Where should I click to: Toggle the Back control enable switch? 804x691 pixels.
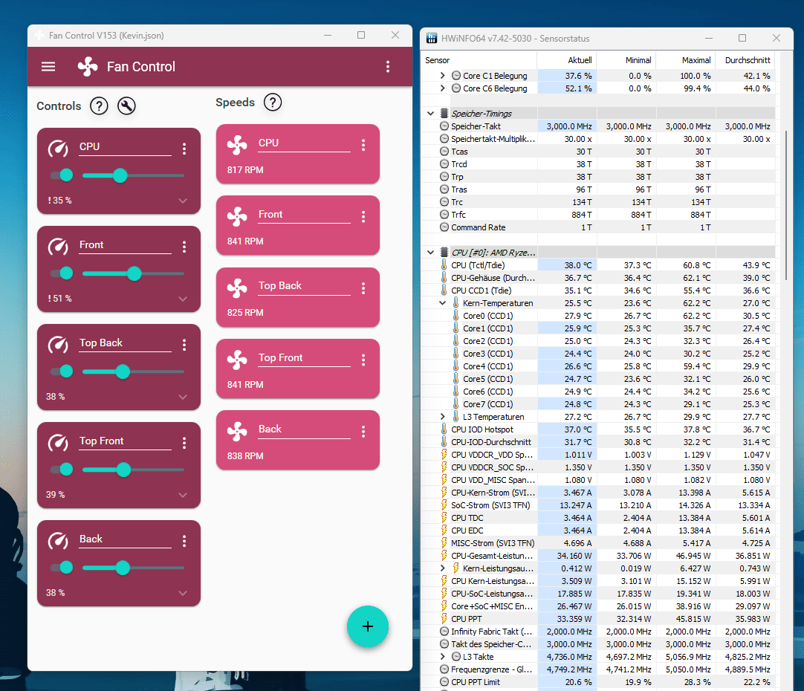pos(62,568)
